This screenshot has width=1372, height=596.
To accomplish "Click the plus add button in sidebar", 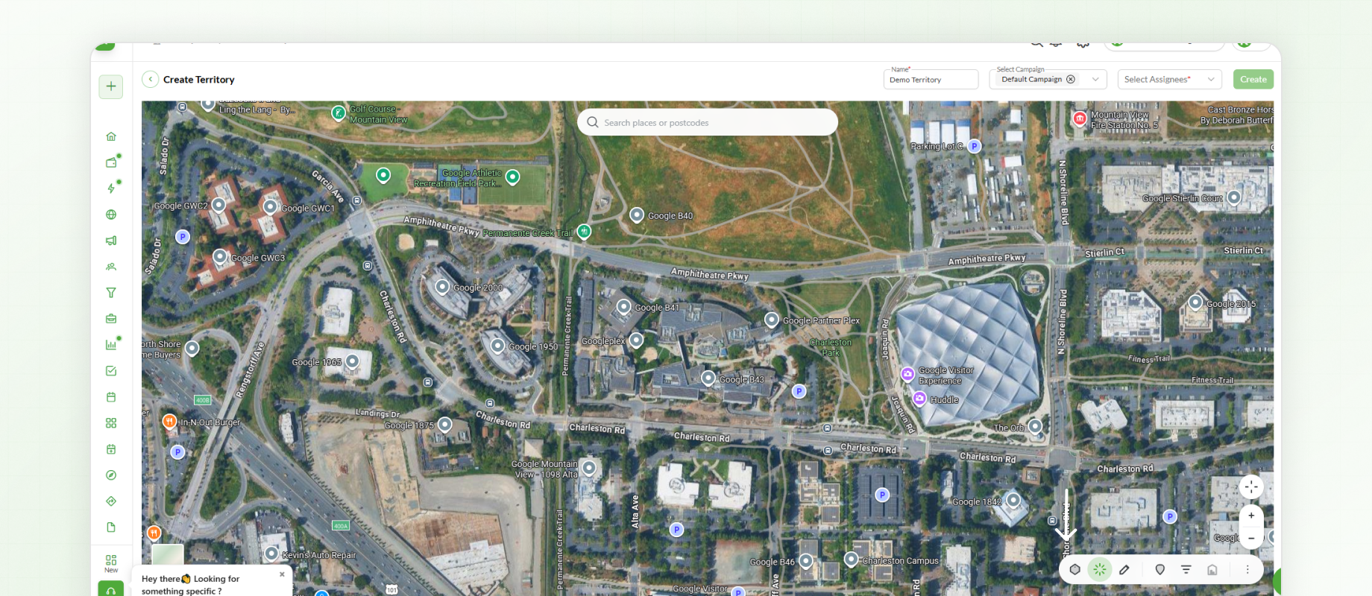I will [111, 86].
